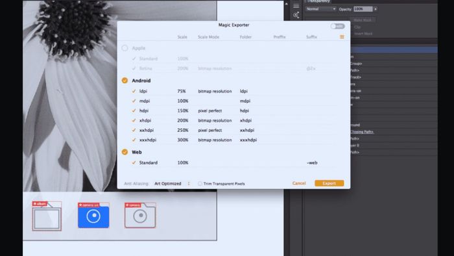Screen dimensions: 454x256
Task: Open the orange hamburger menu in Magic Exporter
Action: click(x=342, y=37)
